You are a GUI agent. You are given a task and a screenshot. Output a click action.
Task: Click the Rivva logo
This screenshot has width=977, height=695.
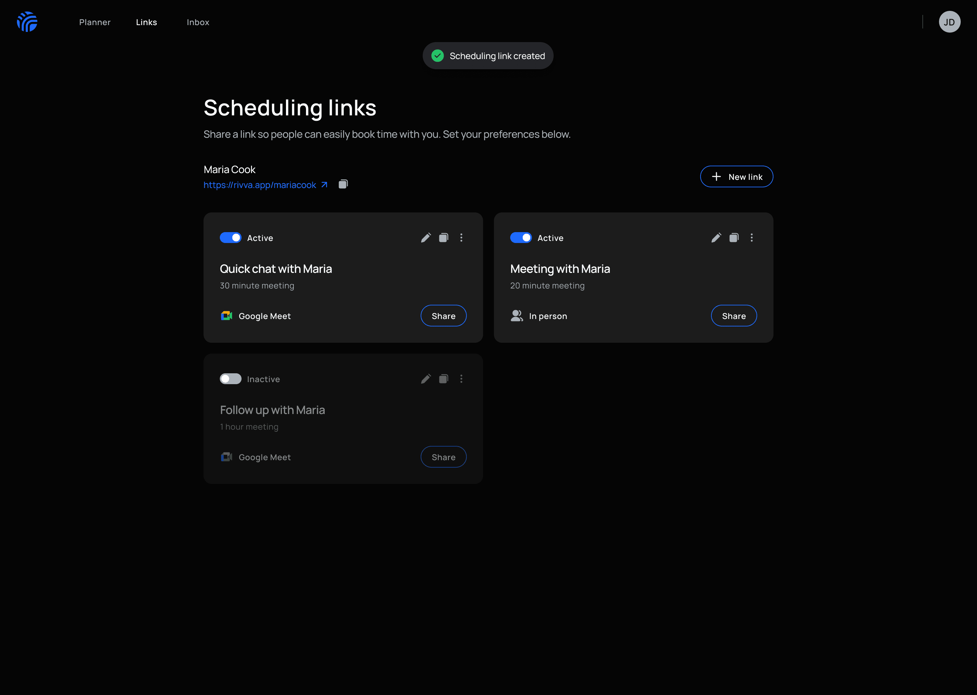(x=26, y=22)
